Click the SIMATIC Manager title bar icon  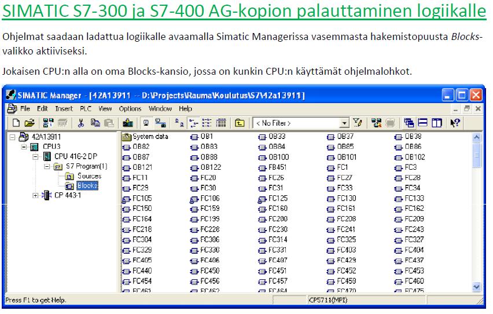pyautogui.click(x=10, y=95)
